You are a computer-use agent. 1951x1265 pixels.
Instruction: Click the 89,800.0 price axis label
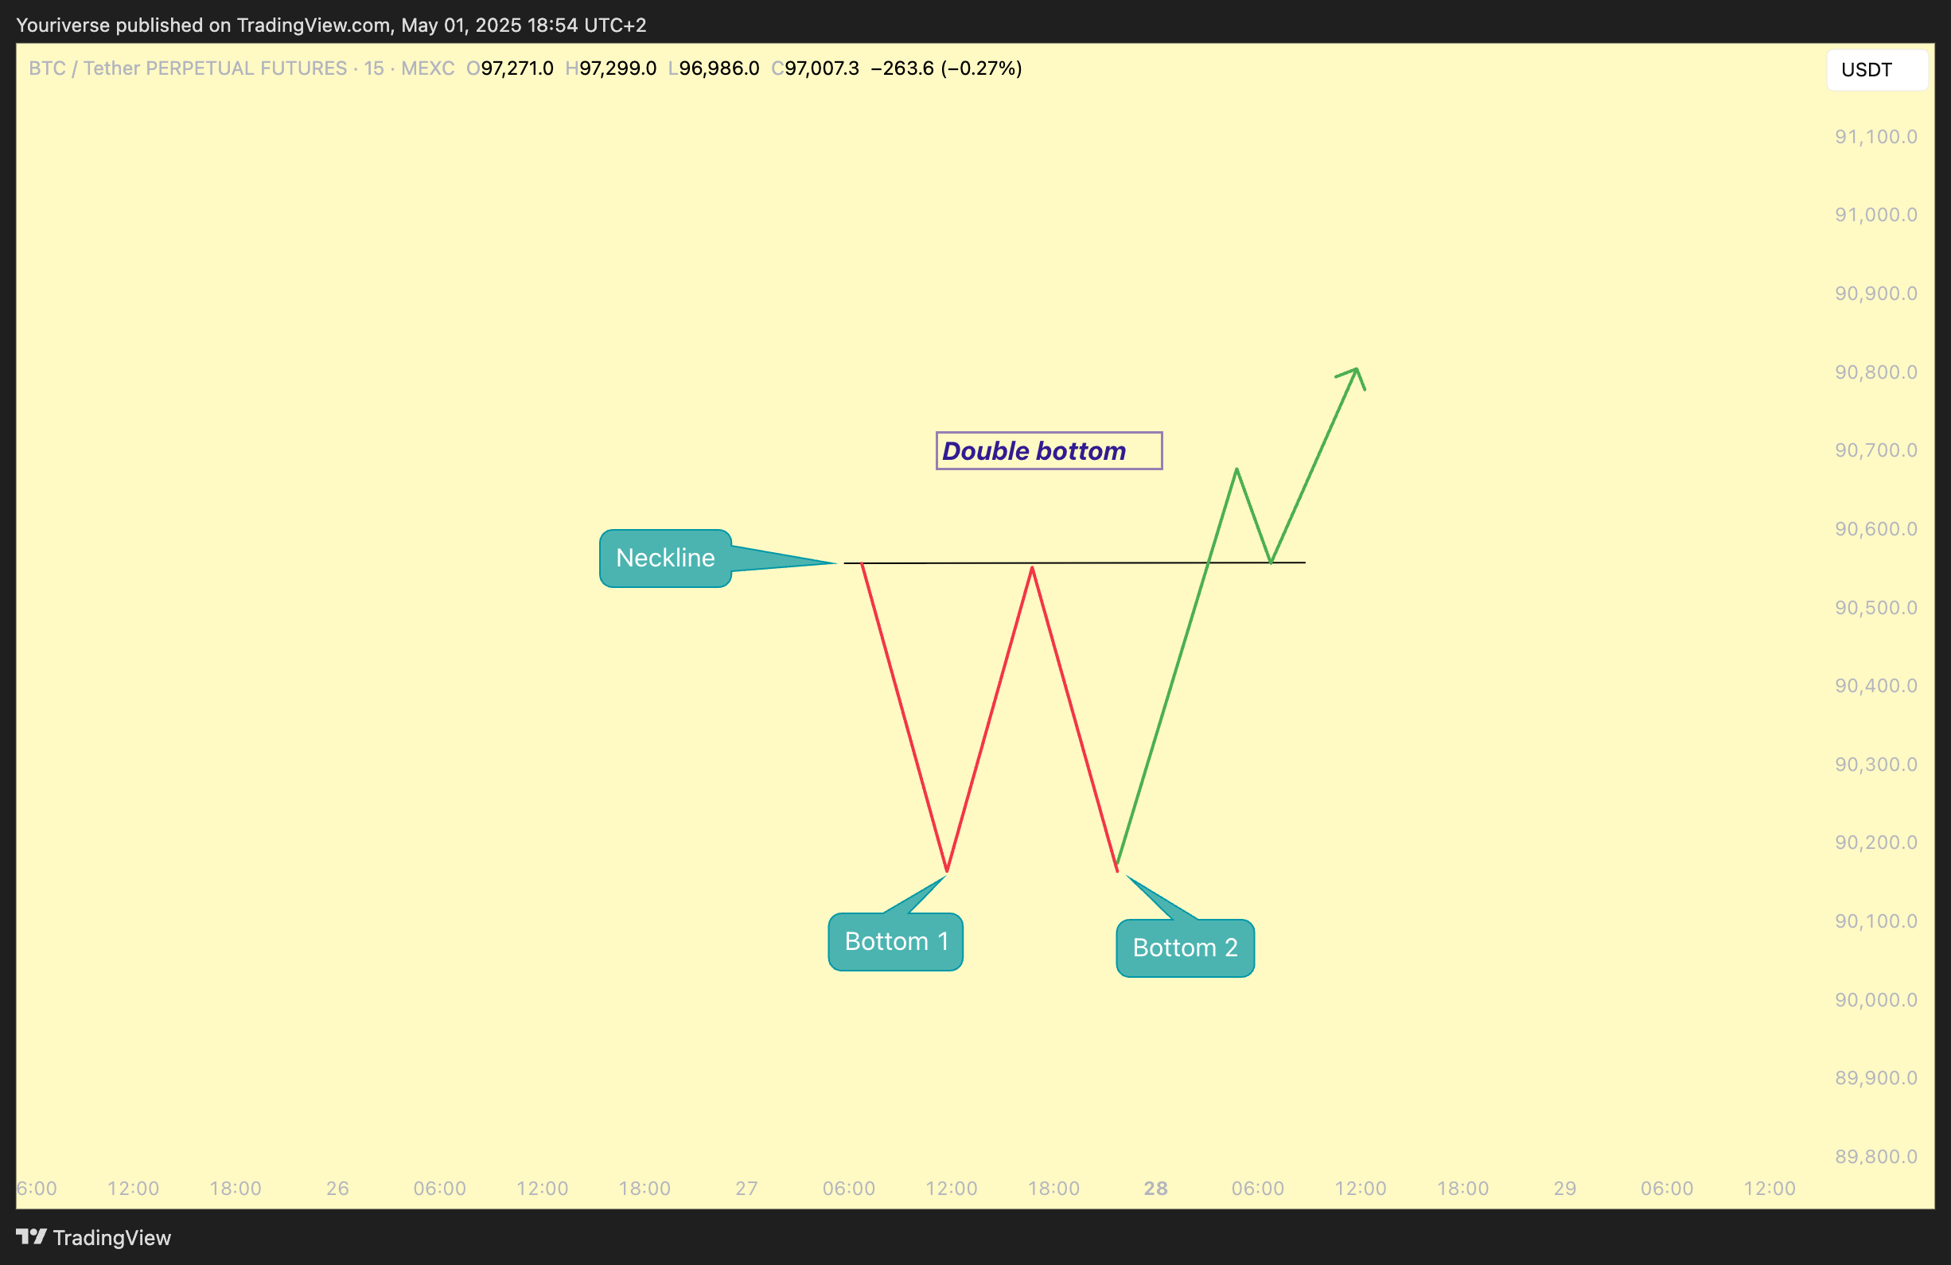1875,1157
